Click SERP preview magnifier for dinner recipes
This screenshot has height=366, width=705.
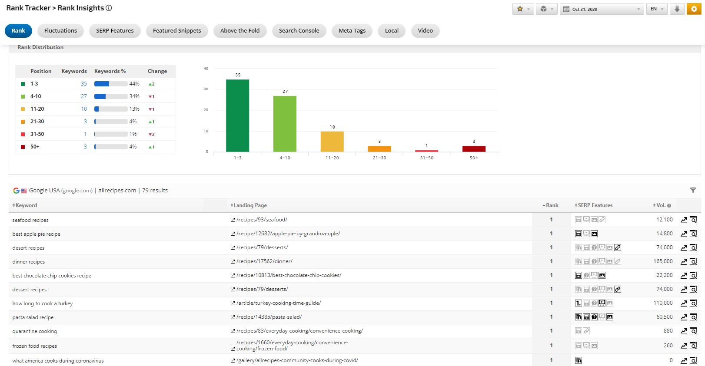pos(693,262)
